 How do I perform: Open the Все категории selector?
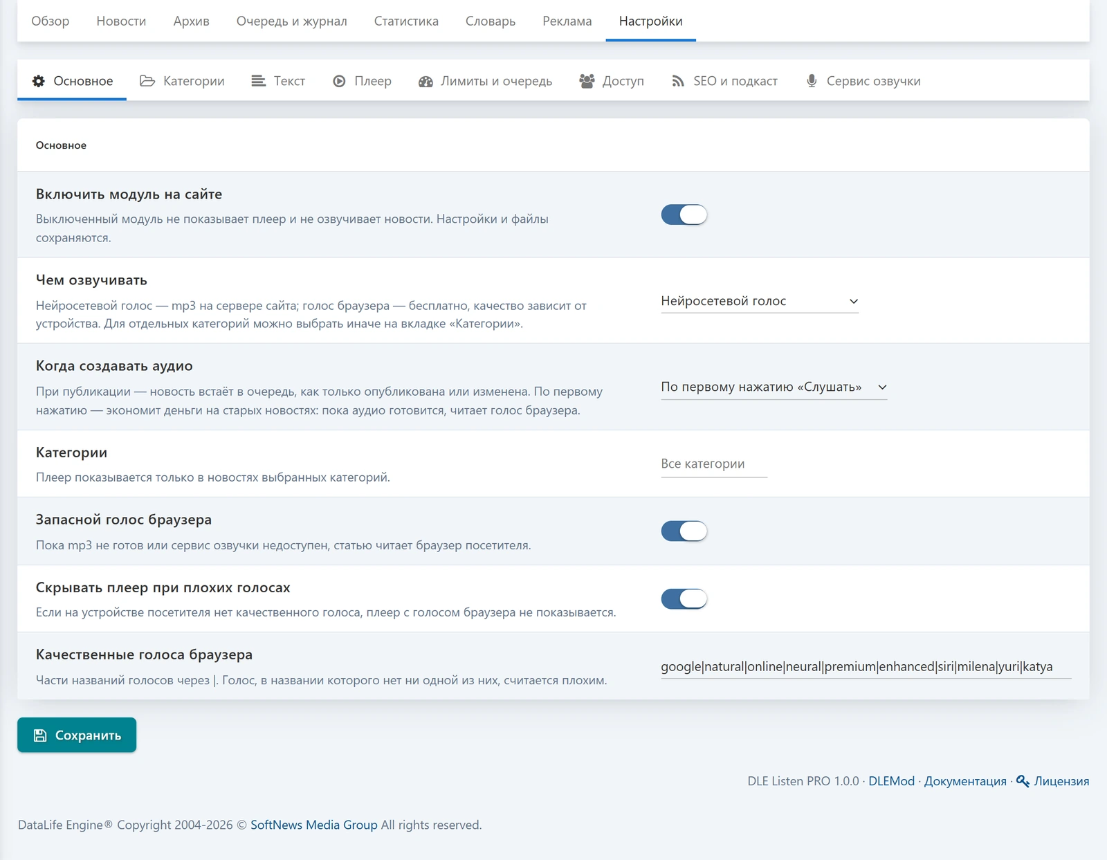pos(714,464)
